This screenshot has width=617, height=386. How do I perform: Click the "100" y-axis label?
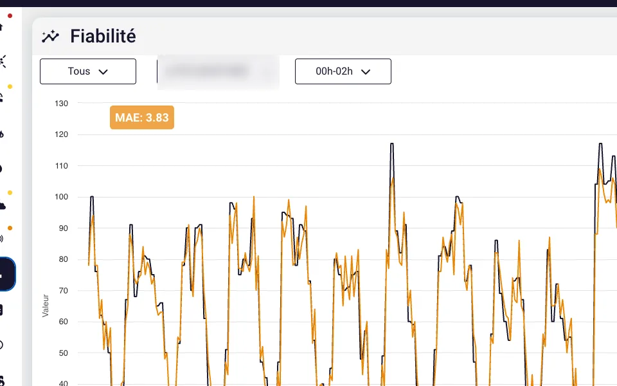[x=62, y=197]
